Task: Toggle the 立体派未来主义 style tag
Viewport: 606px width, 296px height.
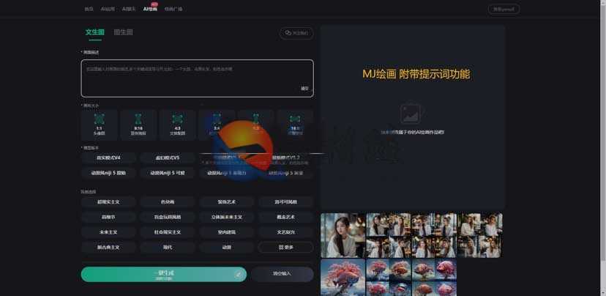Action: (x=227, y=217)
